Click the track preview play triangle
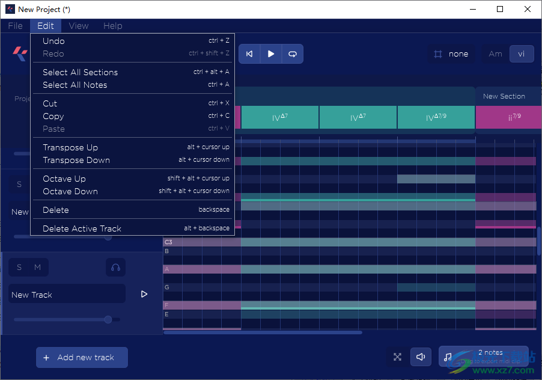The height and width of the screenshot is (380, 542). click(x=144, y=295)
